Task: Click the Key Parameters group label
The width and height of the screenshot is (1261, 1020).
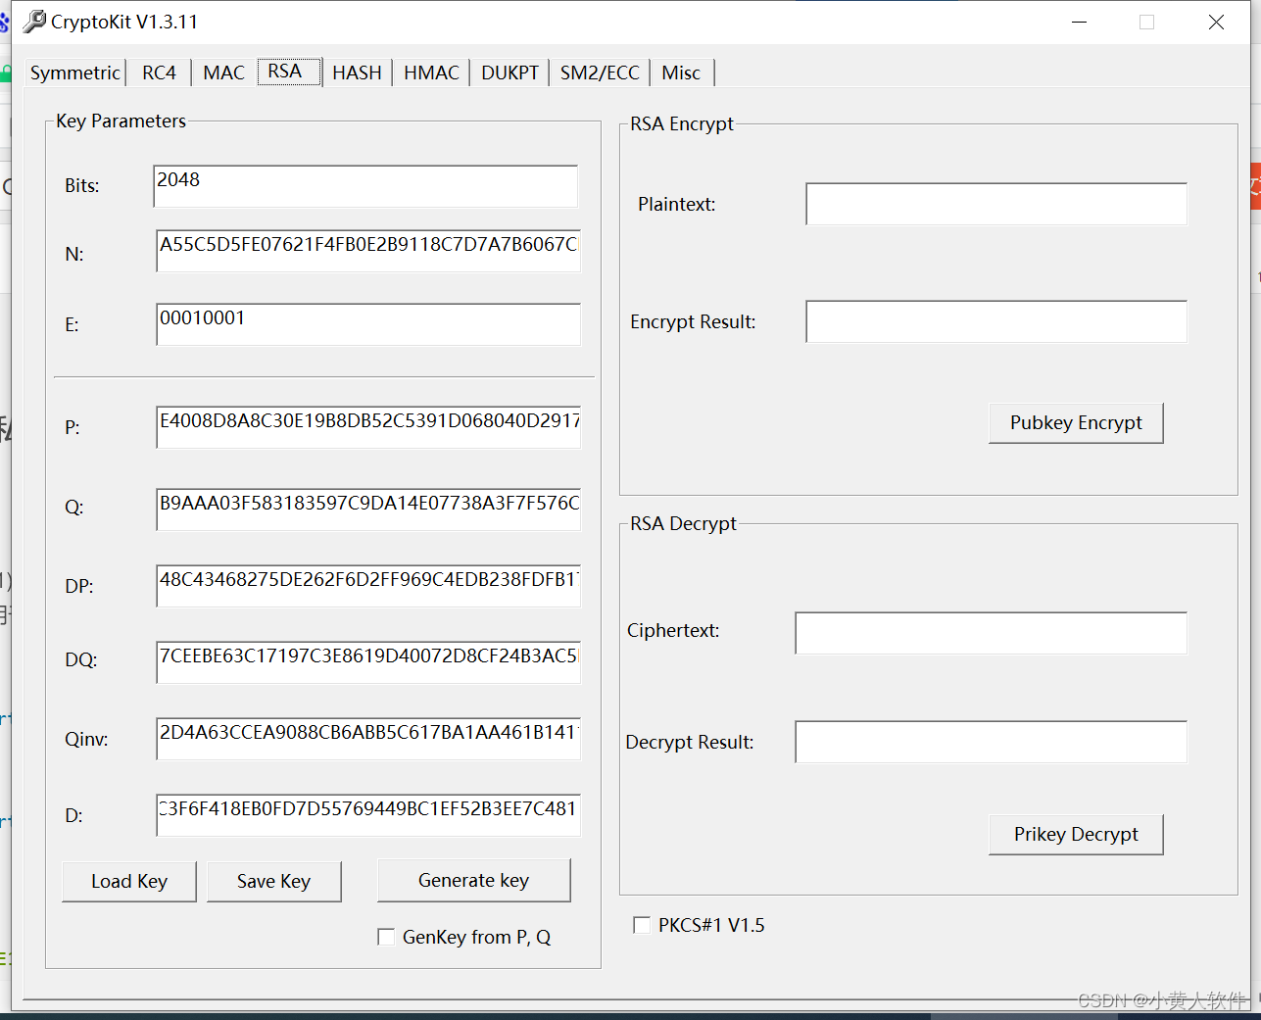Action: (121, 121)
